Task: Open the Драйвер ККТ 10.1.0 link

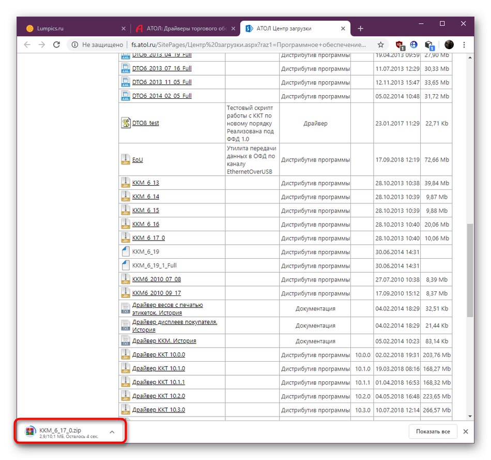Action: (x=159, y=368)
